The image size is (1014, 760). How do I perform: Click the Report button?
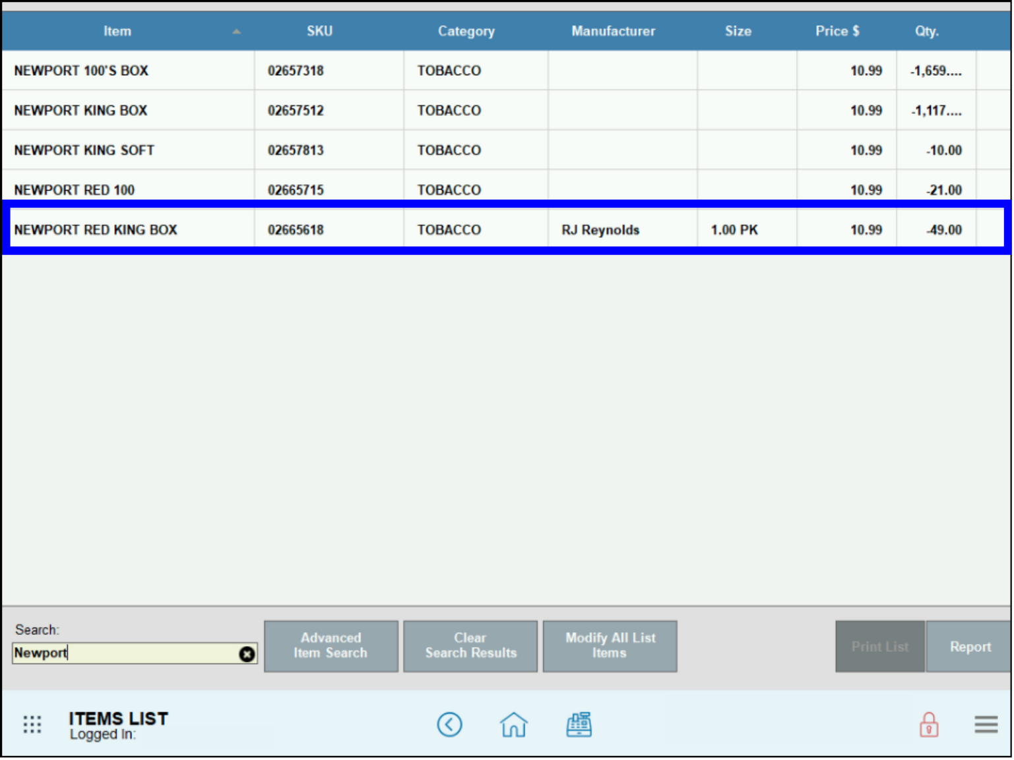(970, 647)
